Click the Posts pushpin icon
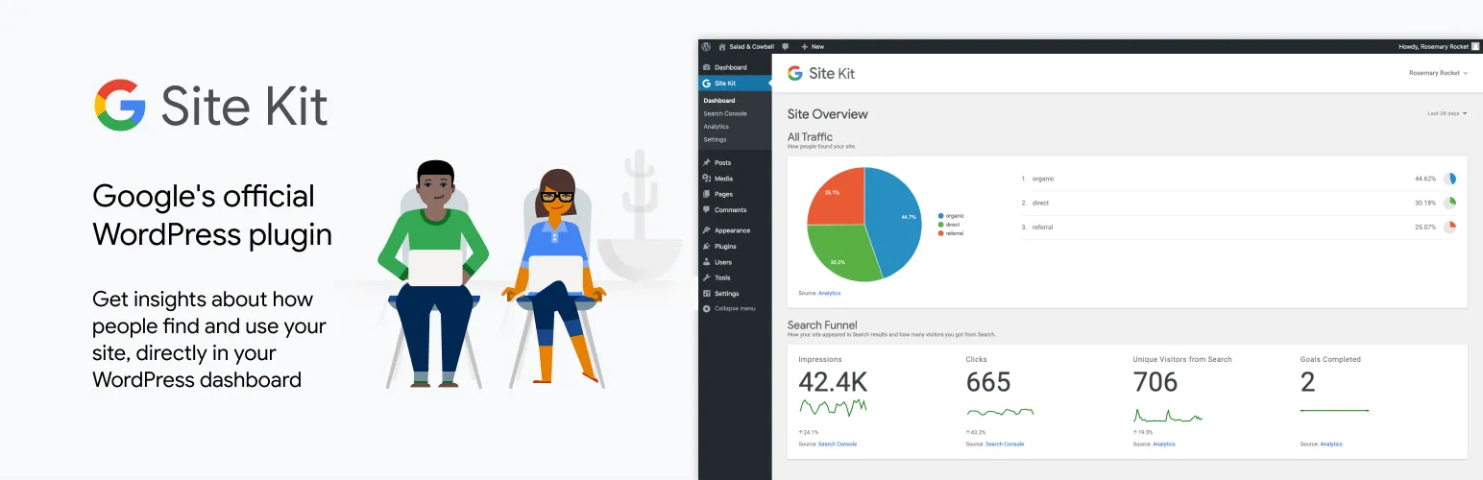 [707, 162]
